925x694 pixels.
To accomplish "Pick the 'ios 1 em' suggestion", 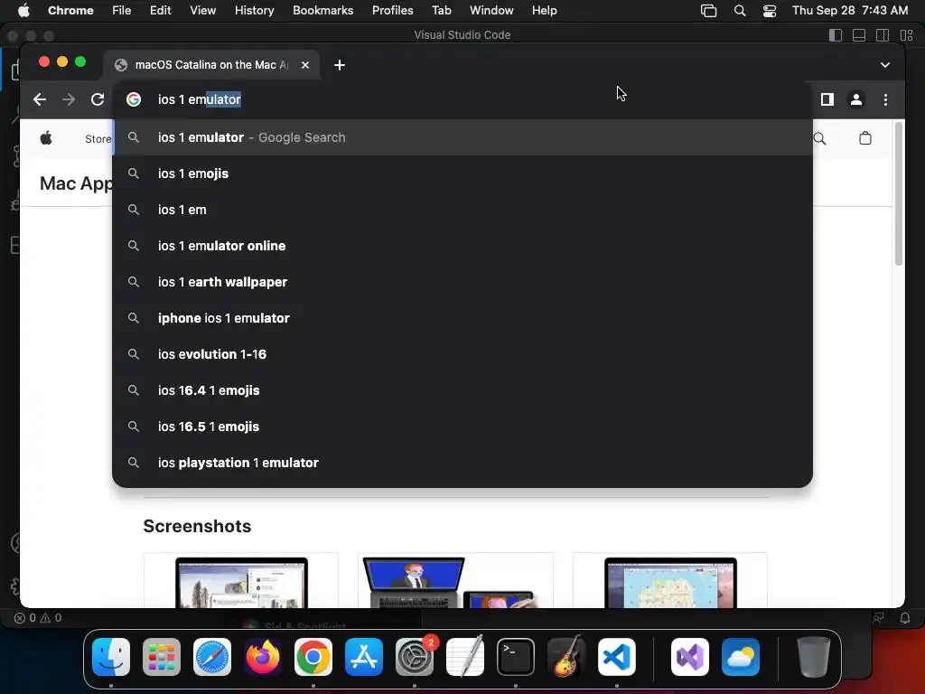I will 462,210.
